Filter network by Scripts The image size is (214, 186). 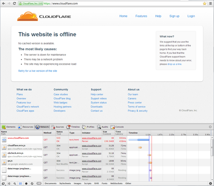tap(88, 184)
